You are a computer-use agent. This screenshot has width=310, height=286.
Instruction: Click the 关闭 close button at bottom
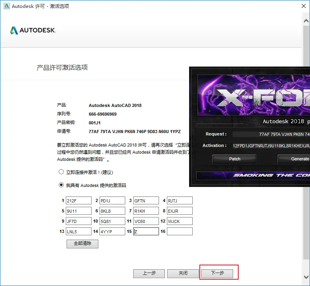pyautogui.click(x=183, y=274)
